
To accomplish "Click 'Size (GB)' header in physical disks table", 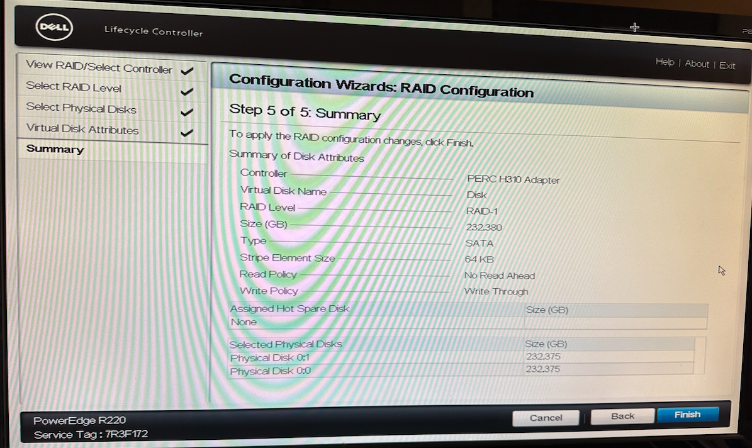I will click(546, 344).
